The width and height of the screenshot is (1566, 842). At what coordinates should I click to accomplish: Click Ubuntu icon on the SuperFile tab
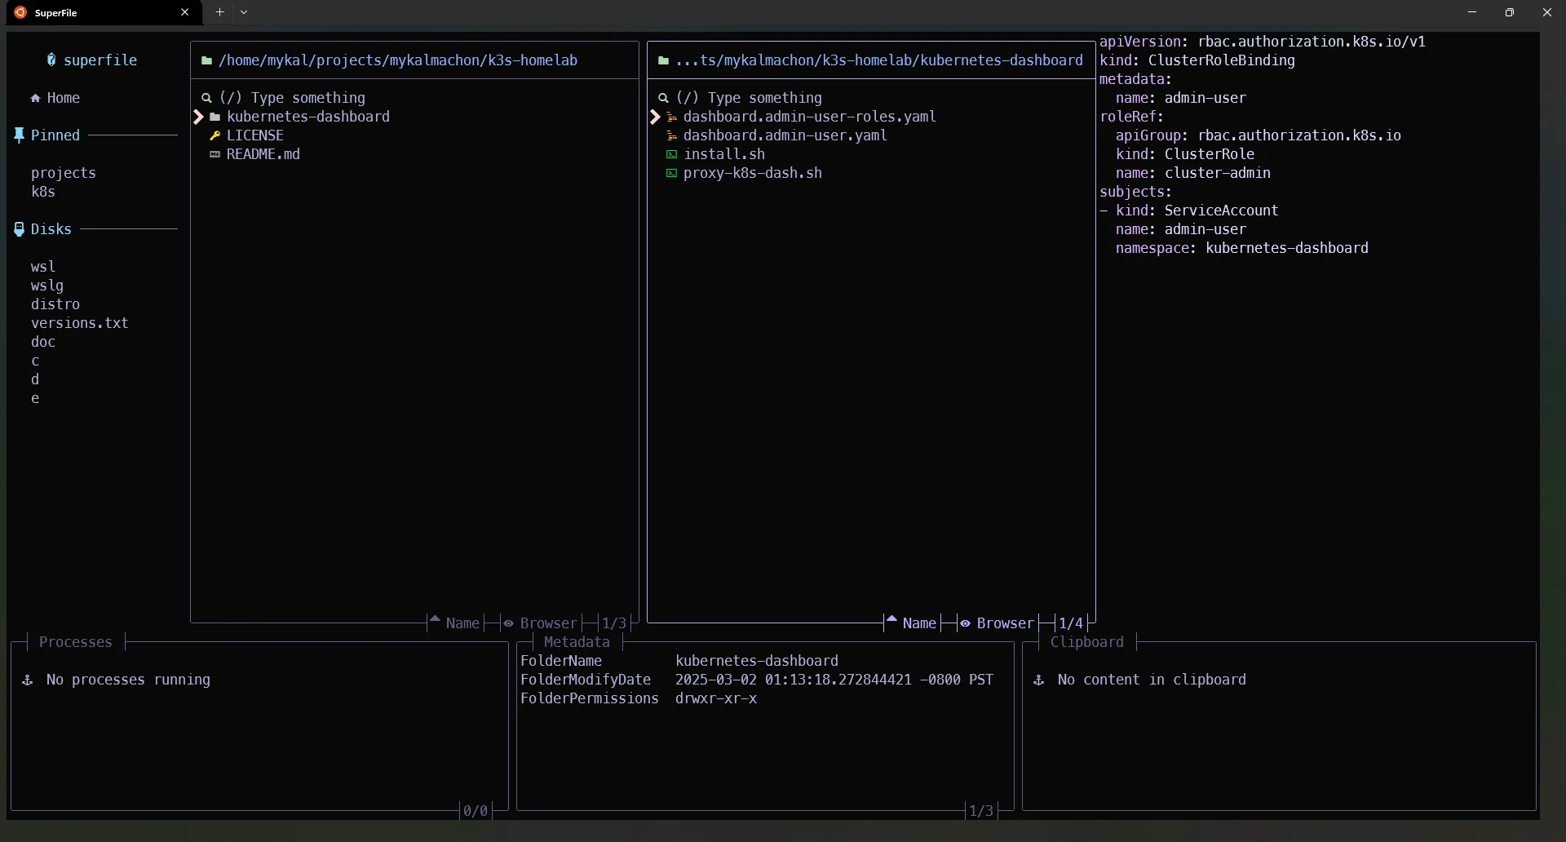tap(20, 12)
